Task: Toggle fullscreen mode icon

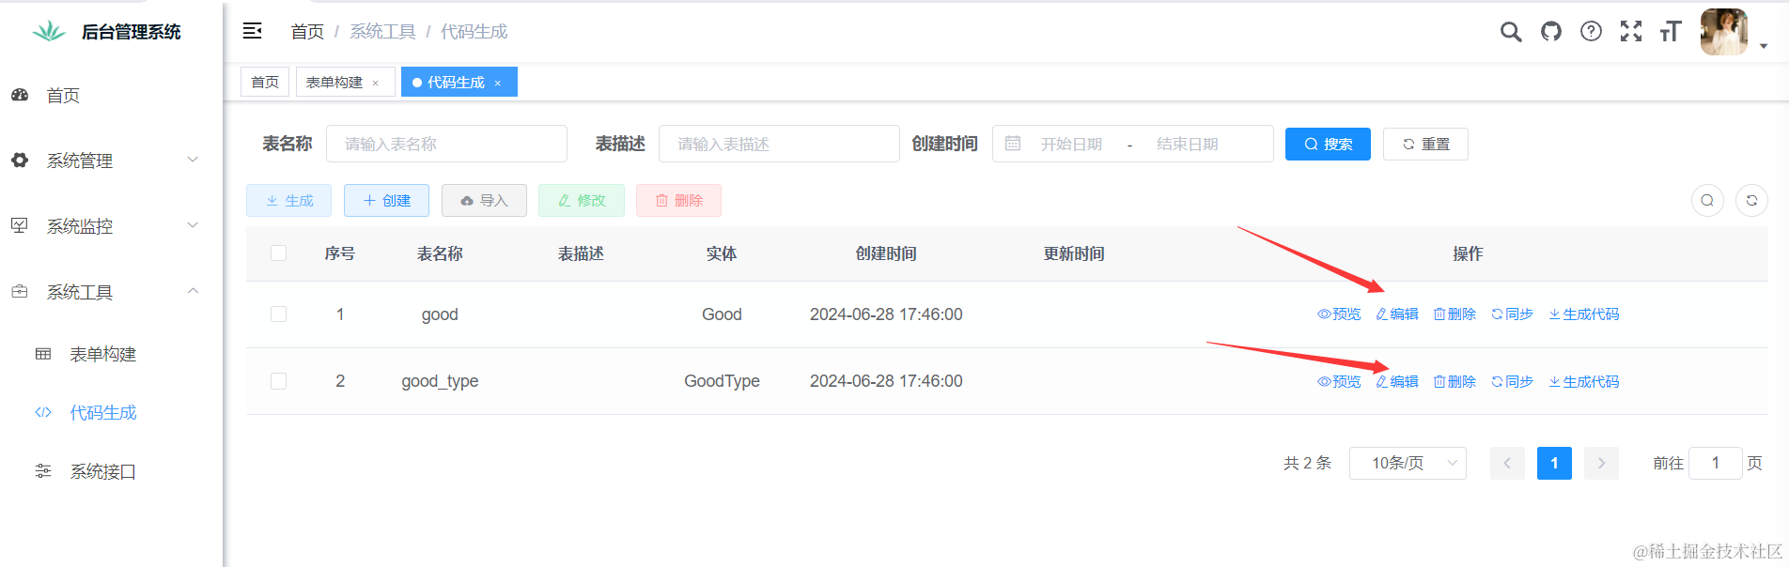Action: (1631, 32)
